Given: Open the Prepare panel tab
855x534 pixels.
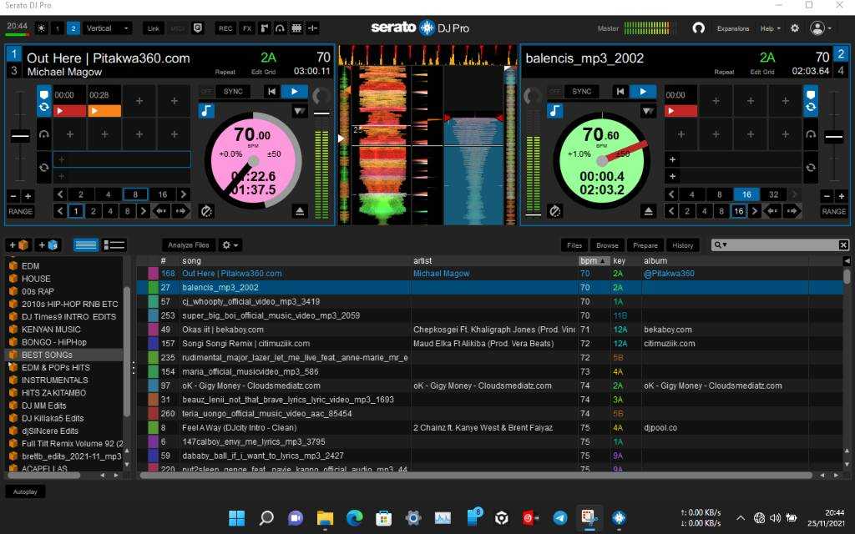Looking at the screenshot, I should coord(645,245).
